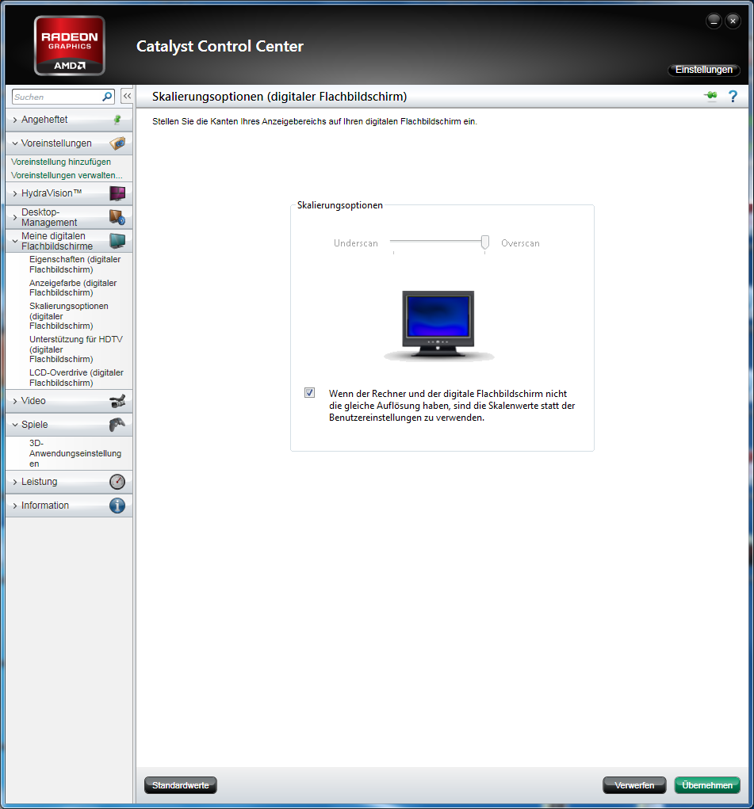This screenshot has height=809, width=754.
Task: Expand the Leistung section
Action: (x=39, y=482)
